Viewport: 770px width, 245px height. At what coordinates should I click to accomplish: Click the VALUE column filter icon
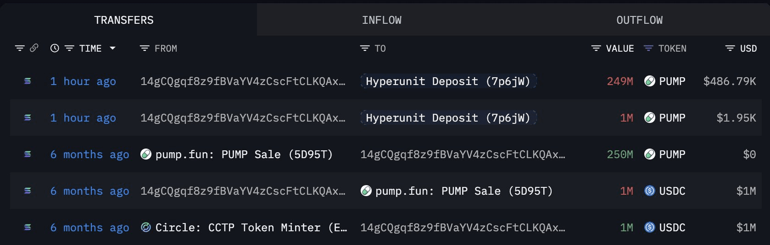tap(596, 48)
